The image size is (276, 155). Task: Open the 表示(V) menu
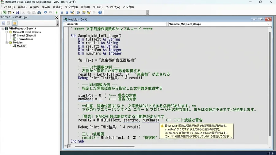tap(34, 7)
